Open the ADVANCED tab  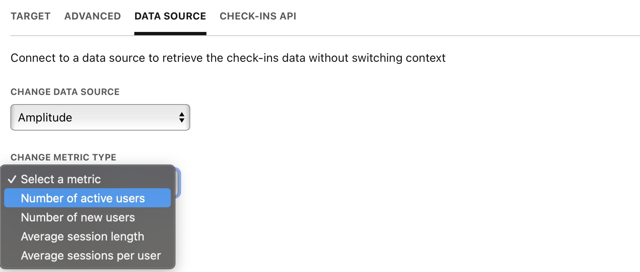tap(92, 16)
